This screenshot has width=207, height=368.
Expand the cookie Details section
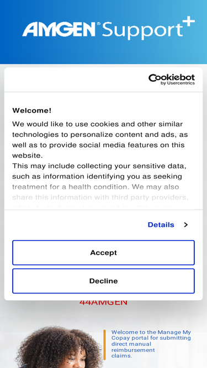point(168,225)
